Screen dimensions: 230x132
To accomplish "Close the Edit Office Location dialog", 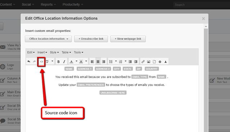I will (x=203, y=19).
